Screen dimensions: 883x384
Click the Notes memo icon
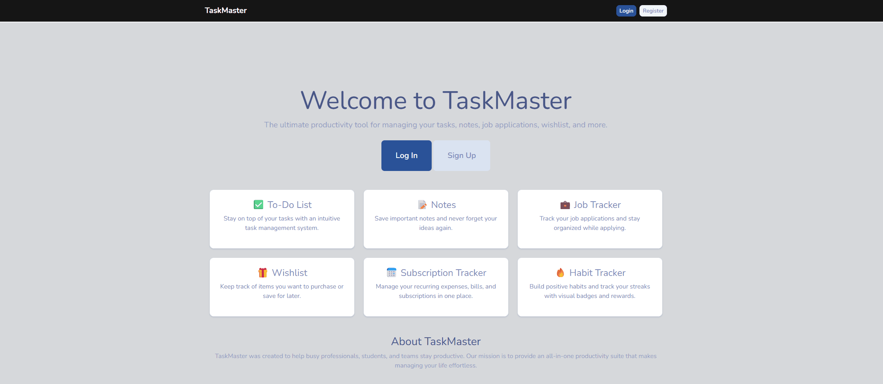click(x=422, y=204)
